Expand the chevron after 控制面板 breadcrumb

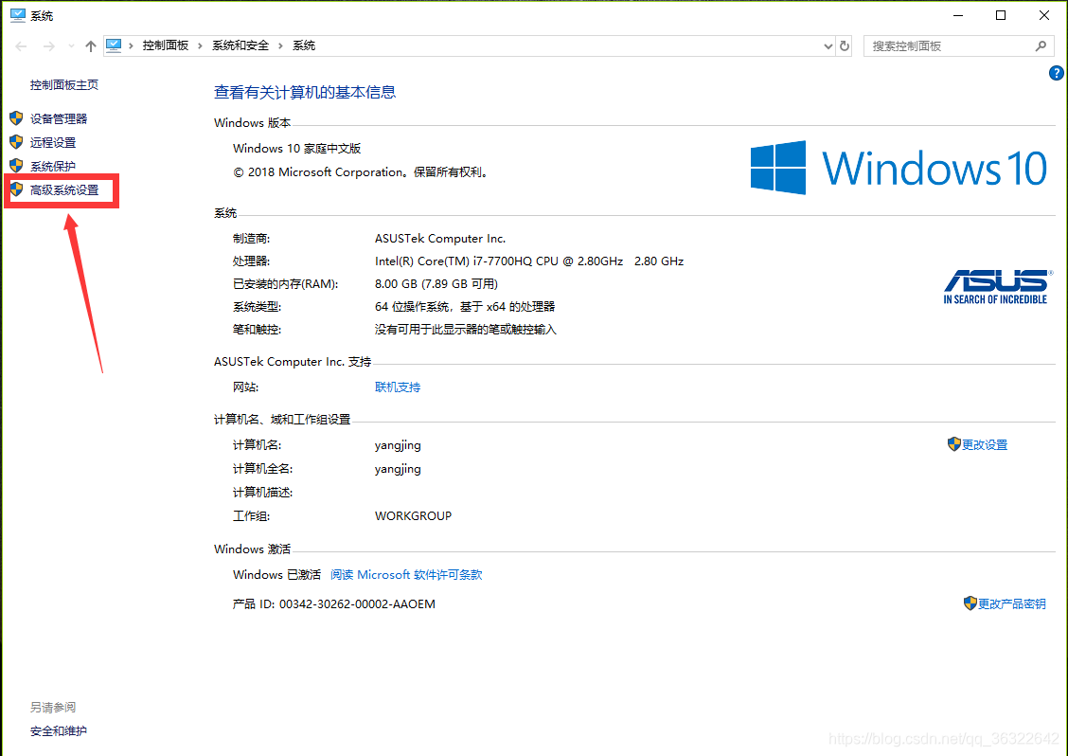click(201, 45)
